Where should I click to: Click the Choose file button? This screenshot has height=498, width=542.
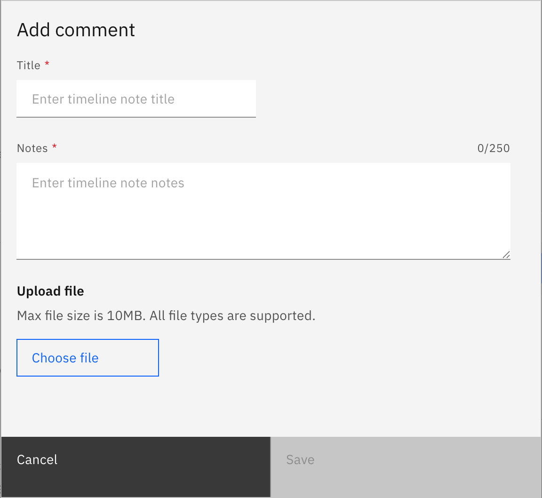pos(88,358)
